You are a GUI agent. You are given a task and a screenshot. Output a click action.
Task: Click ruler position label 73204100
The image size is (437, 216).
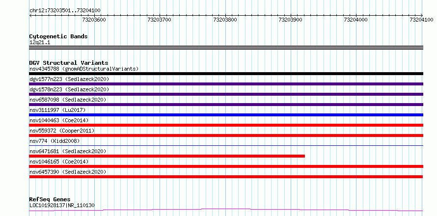click(421, 20)
